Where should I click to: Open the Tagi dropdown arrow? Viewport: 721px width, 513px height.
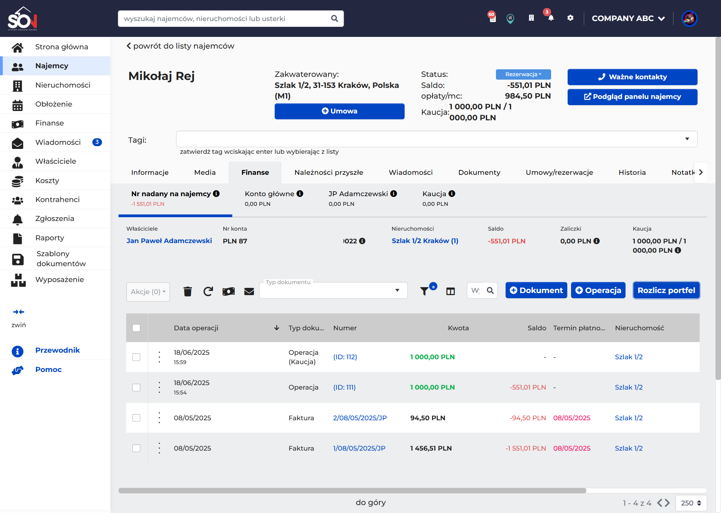point(687,139)
